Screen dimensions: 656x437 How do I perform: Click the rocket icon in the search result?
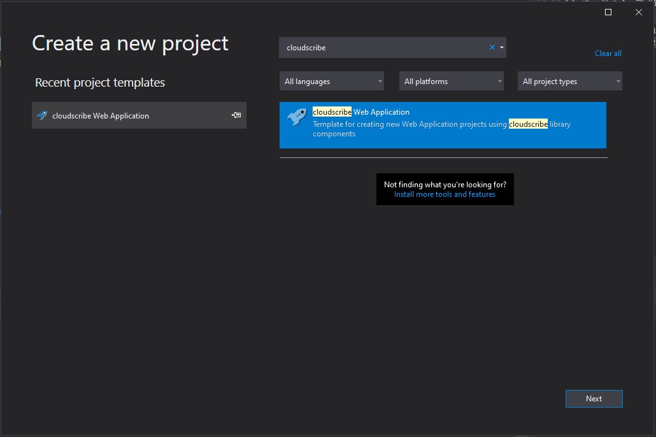point(297,117)
